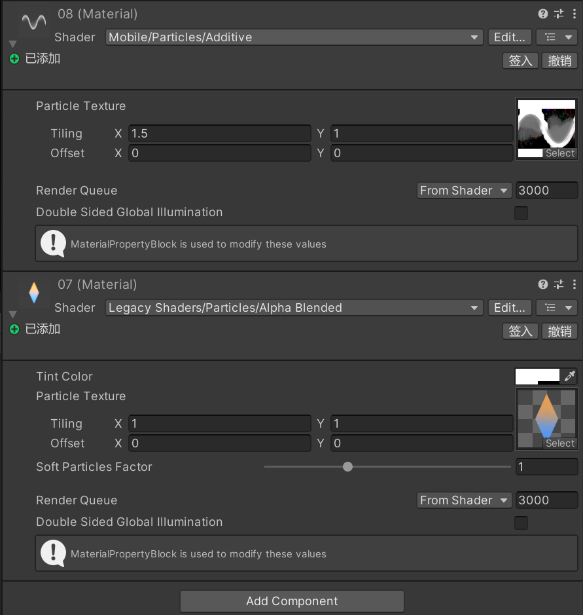Image resolution: width=583 pixels, height=615 pixels.
Task: Open shader list options for 07 material
Action: click(557, 308)
